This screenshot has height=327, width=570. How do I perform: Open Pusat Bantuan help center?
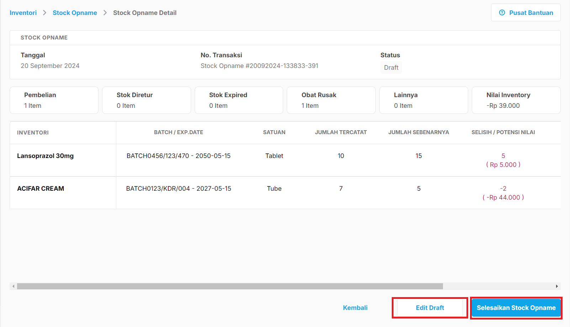coord(526,13)
